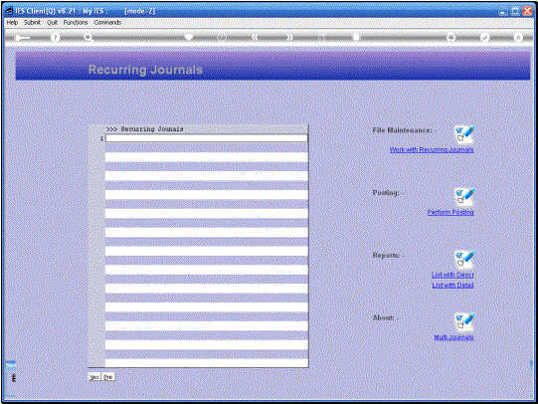Click the key icon in the toolbar
The width and height of the screenshot is (538, 404).
click(22, 38)
